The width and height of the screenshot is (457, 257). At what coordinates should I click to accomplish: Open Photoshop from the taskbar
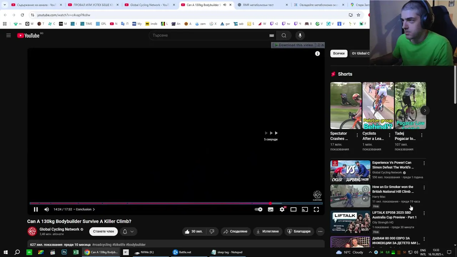[x=64, y=252]
